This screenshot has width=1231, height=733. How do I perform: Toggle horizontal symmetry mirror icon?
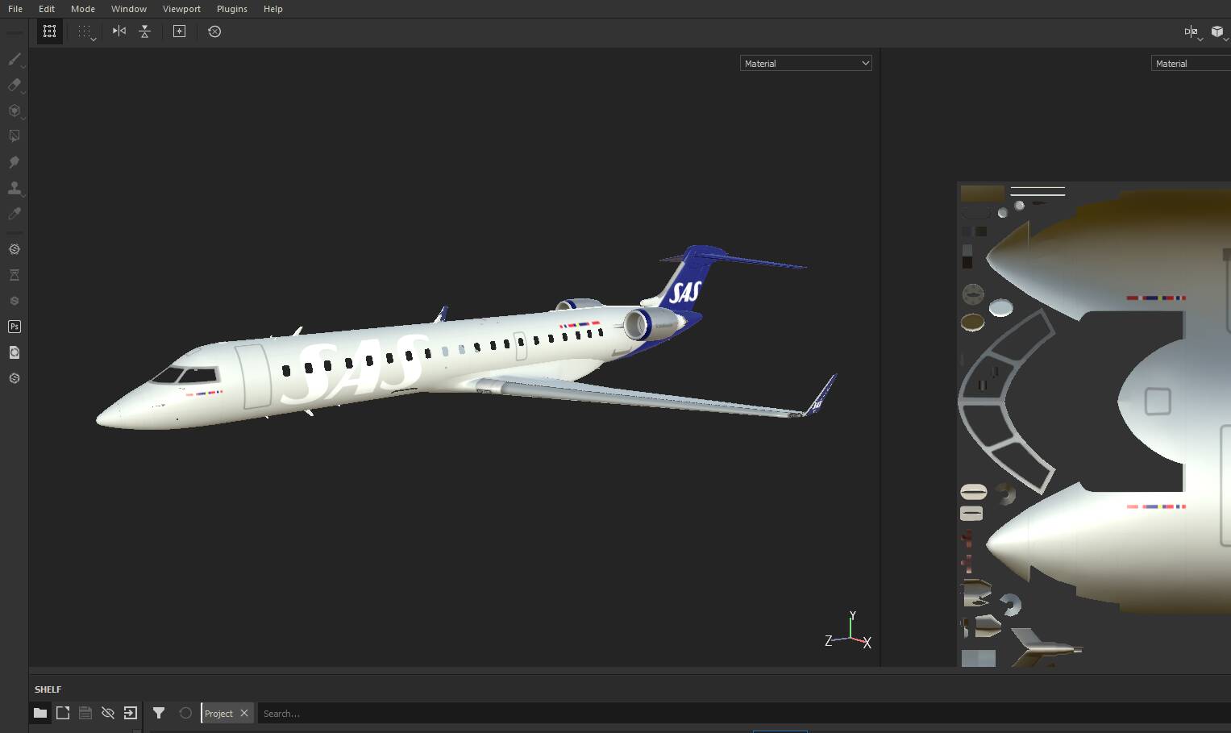point(119,31)
